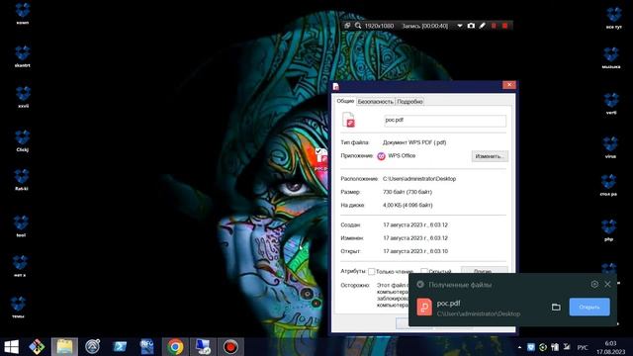633x356 pixels.
Task: Select the verti desktop icon
Action: click(611, 103)
